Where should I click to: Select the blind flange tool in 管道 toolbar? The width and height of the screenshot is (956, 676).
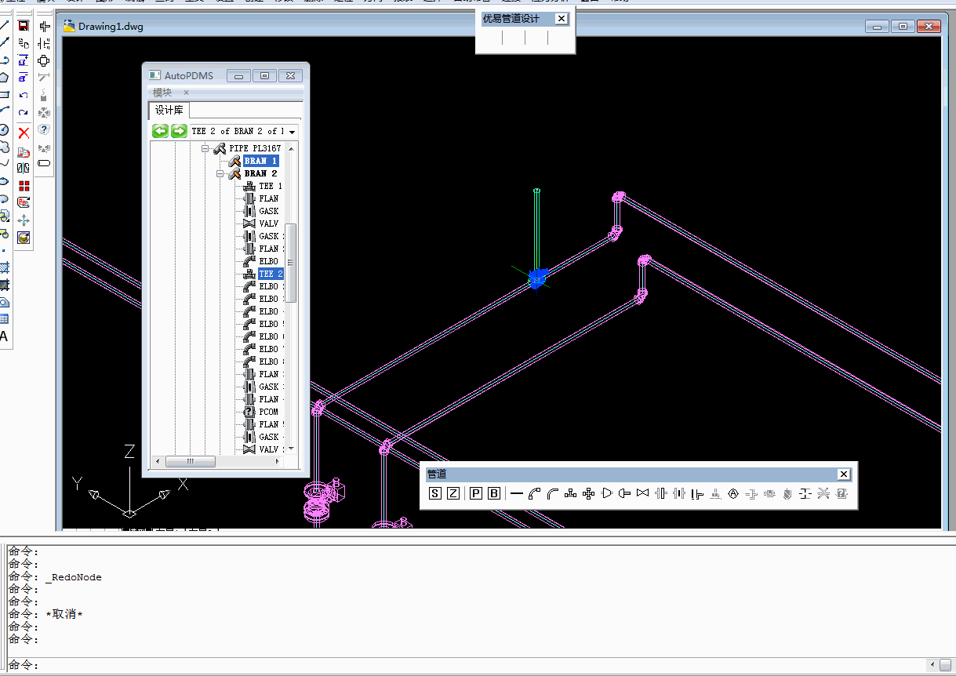[697, 493]
